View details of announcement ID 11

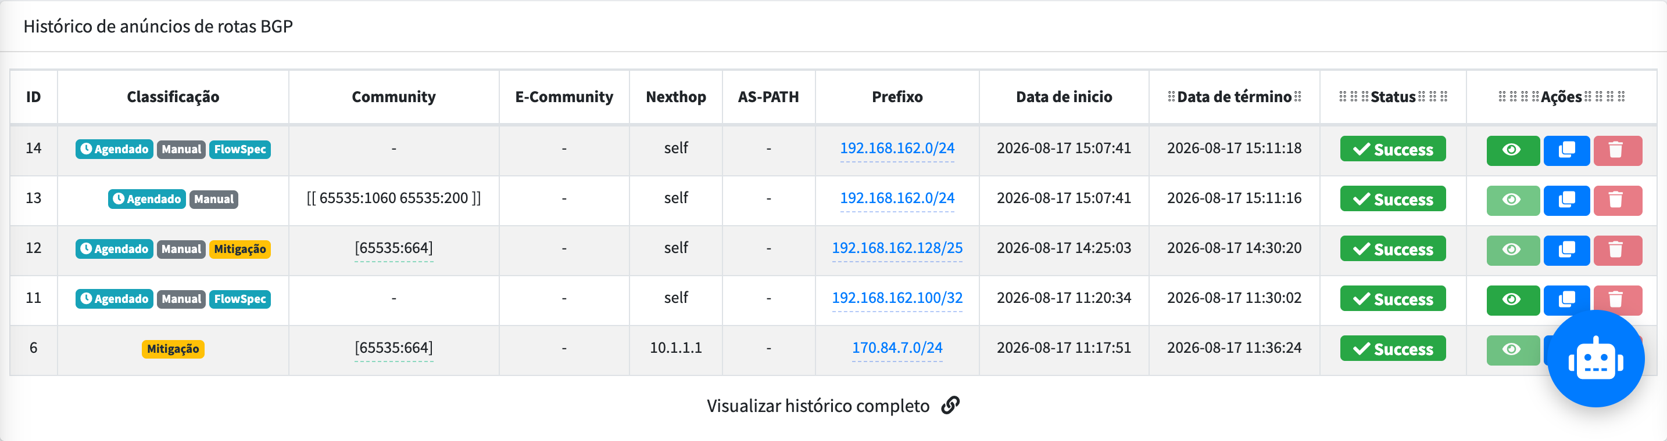point(1512,299)
